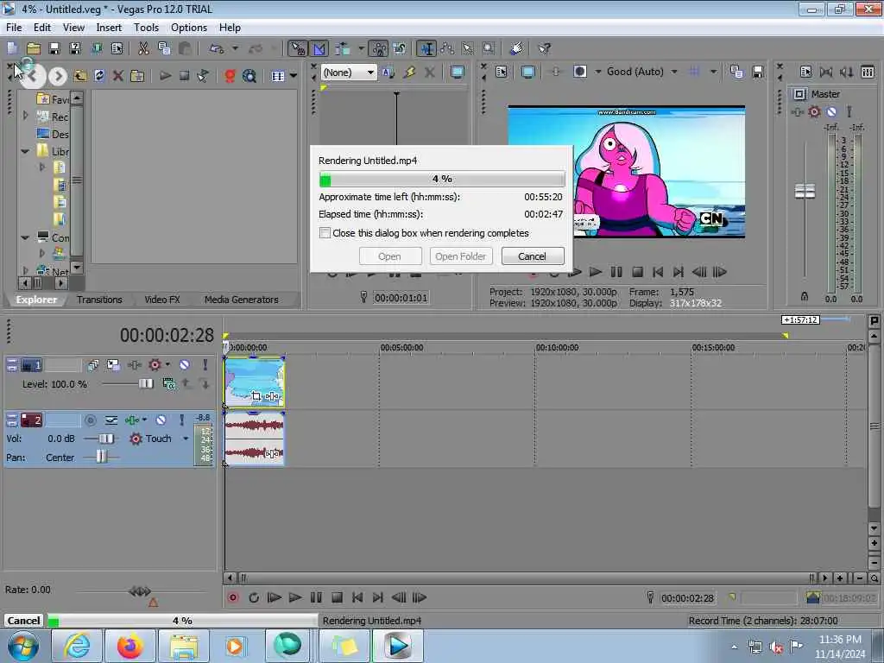Solo video track 1

(x=205, y=365)
